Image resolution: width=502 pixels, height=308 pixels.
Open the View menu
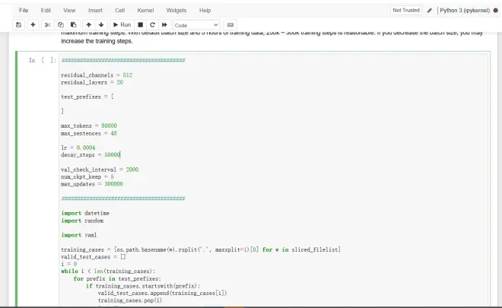(69, 10)
